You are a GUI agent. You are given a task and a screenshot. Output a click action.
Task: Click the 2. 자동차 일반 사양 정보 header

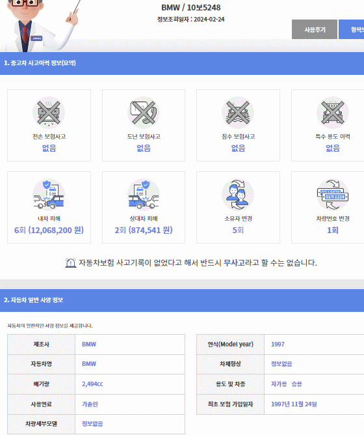point(34,300)
